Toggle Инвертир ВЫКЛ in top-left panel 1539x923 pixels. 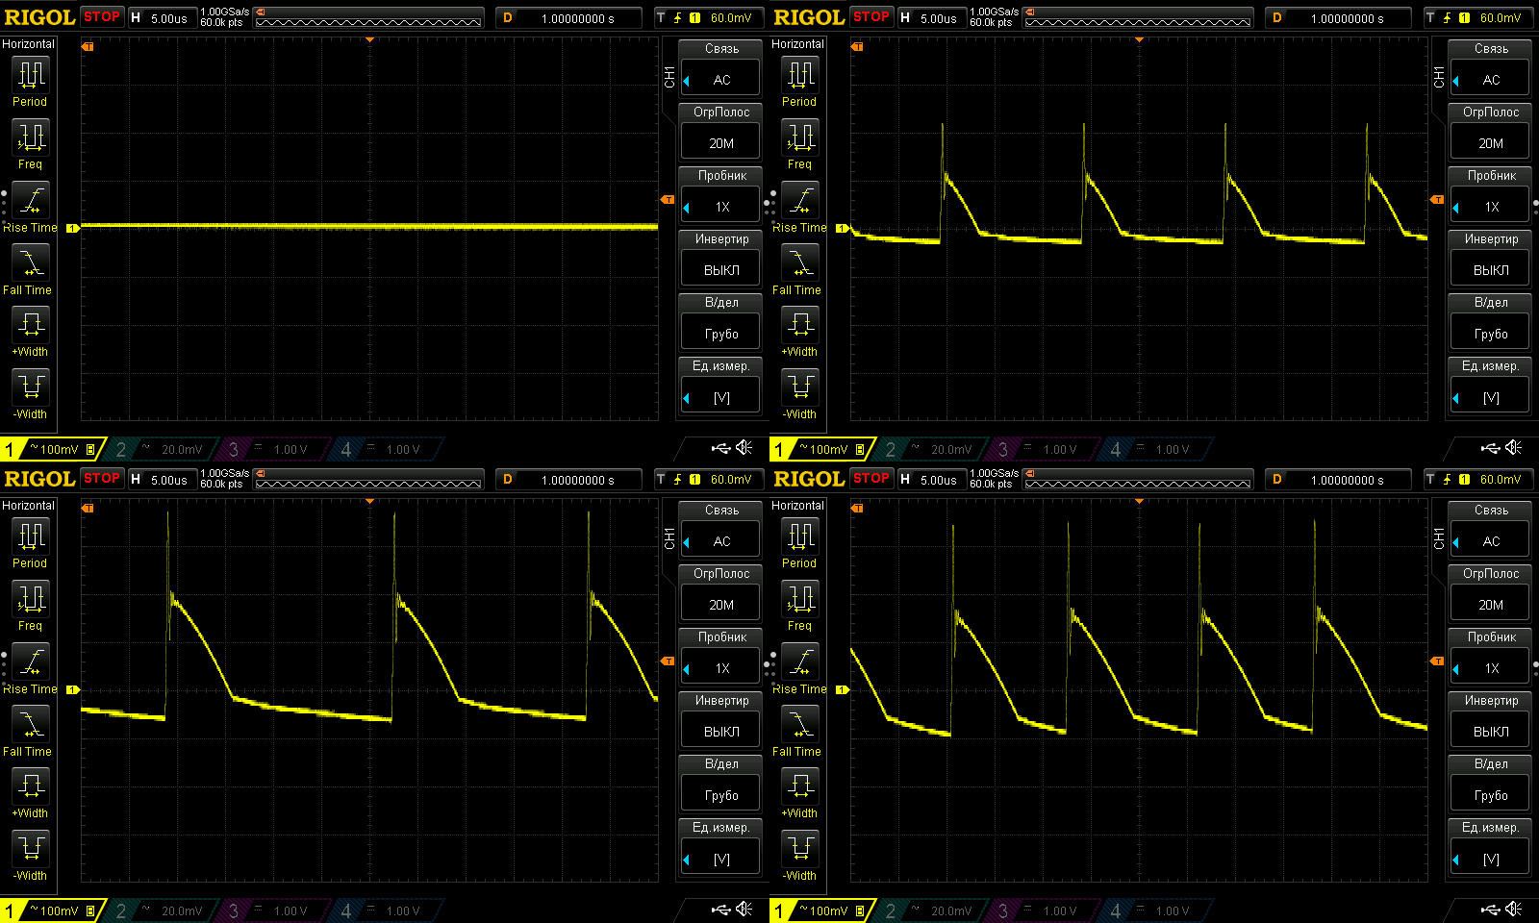coord(721,270)
